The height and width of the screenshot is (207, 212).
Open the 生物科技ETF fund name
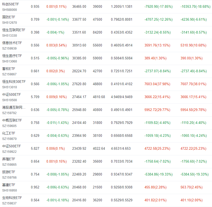click(12, 198)
